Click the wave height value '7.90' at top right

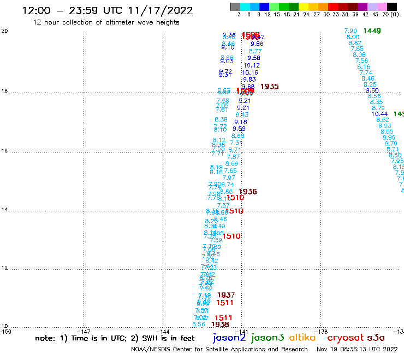(350, 31)
